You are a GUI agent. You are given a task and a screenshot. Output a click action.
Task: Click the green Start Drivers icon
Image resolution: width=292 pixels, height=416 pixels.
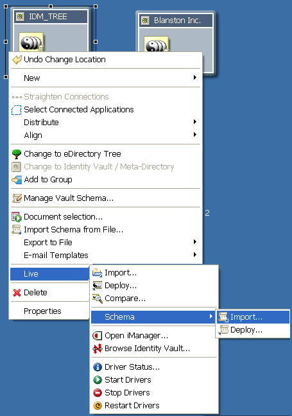[x=98, y=380]
